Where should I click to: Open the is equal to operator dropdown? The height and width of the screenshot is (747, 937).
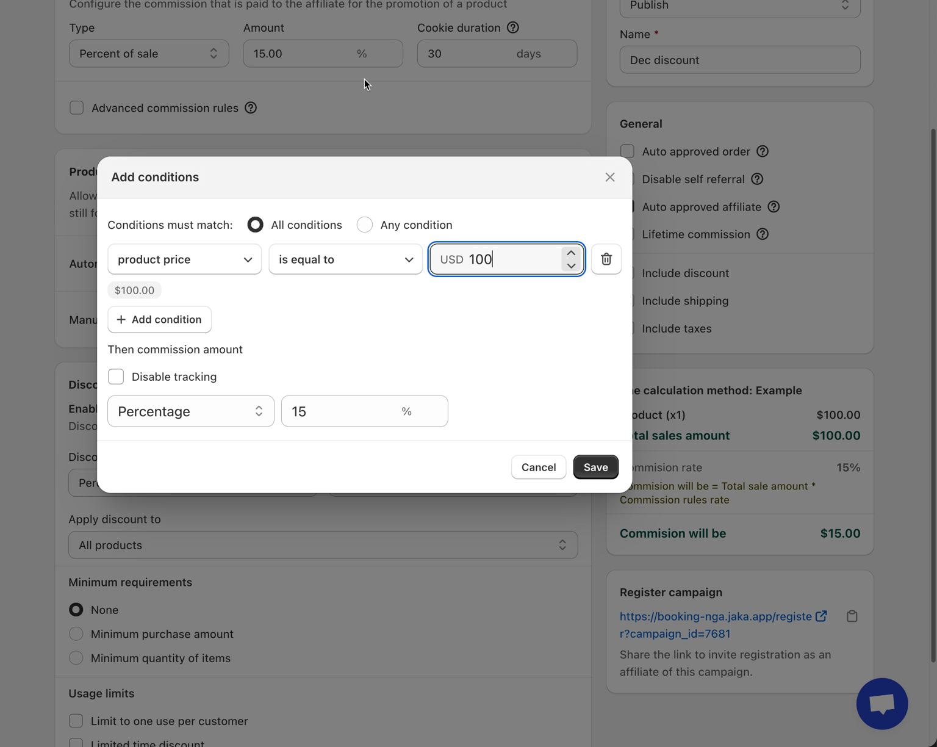345,259
